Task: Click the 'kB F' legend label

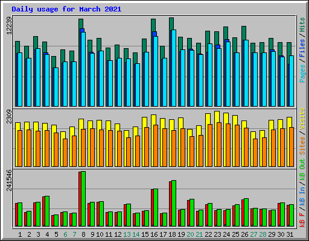Action: [302, 220]
